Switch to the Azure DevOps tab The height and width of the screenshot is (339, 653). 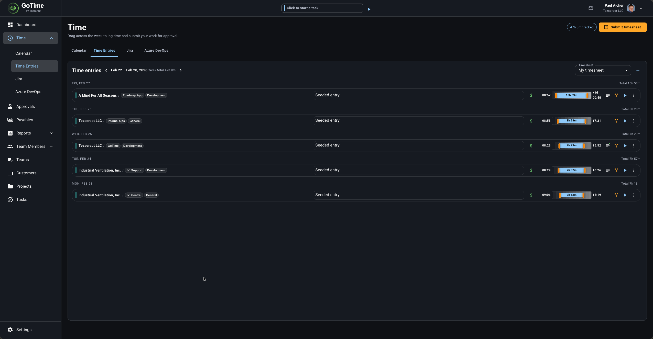156,50
